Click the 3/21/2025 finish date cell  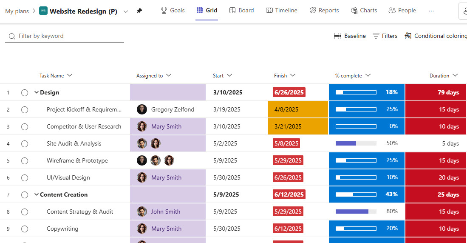pos(298,126)
